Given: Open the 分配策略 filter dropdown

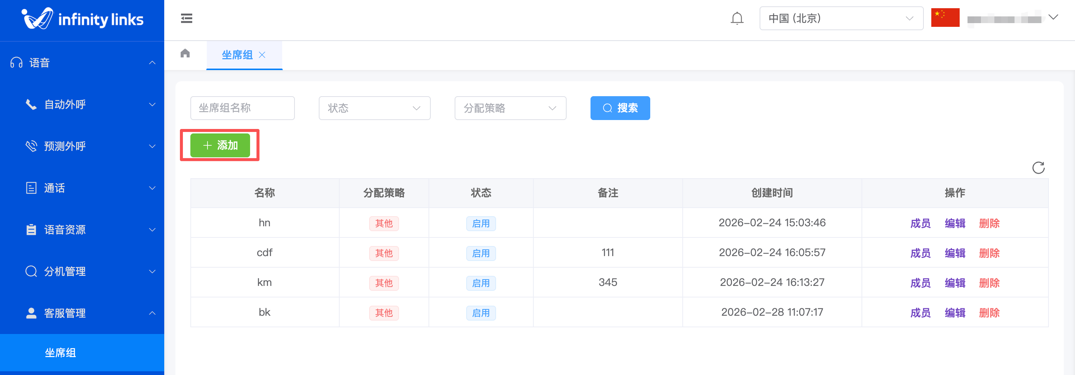Looking at the screenshot, I should point(510,108).
